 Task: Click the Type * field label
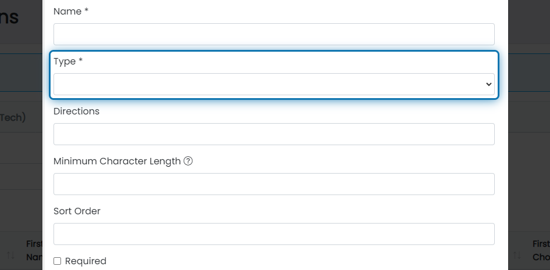point(68,62)
